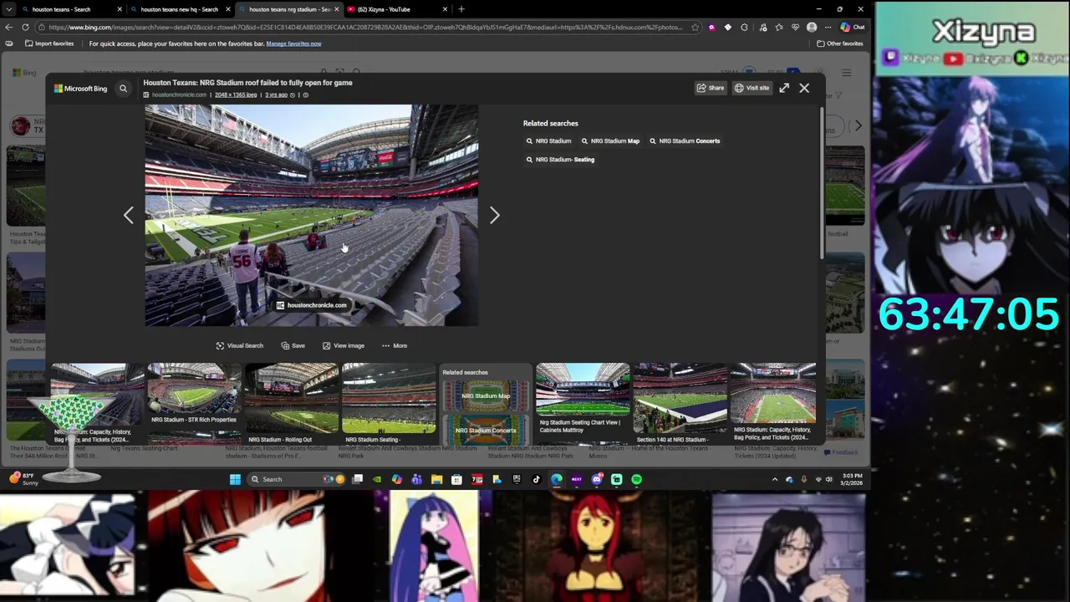Select NRG Stadium- Seating related search
Viewport: 1070px width, 602px height.
(x=560, y=160)
